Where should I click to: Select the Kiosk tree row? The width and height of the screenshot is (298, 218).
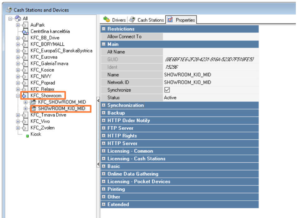36,134
